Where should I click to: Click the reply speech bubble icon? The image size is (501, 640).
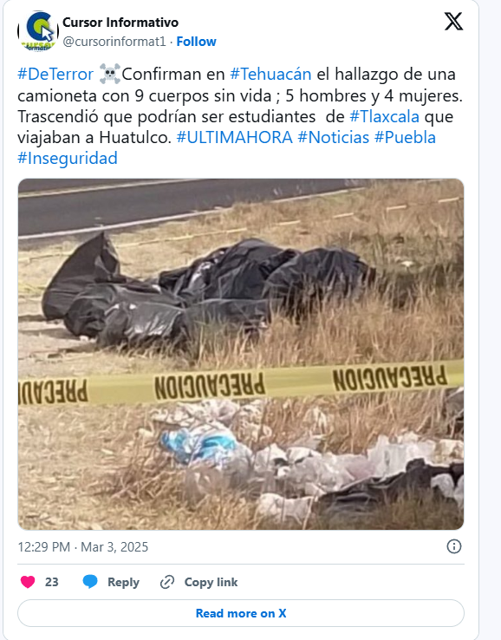point(90,582)
